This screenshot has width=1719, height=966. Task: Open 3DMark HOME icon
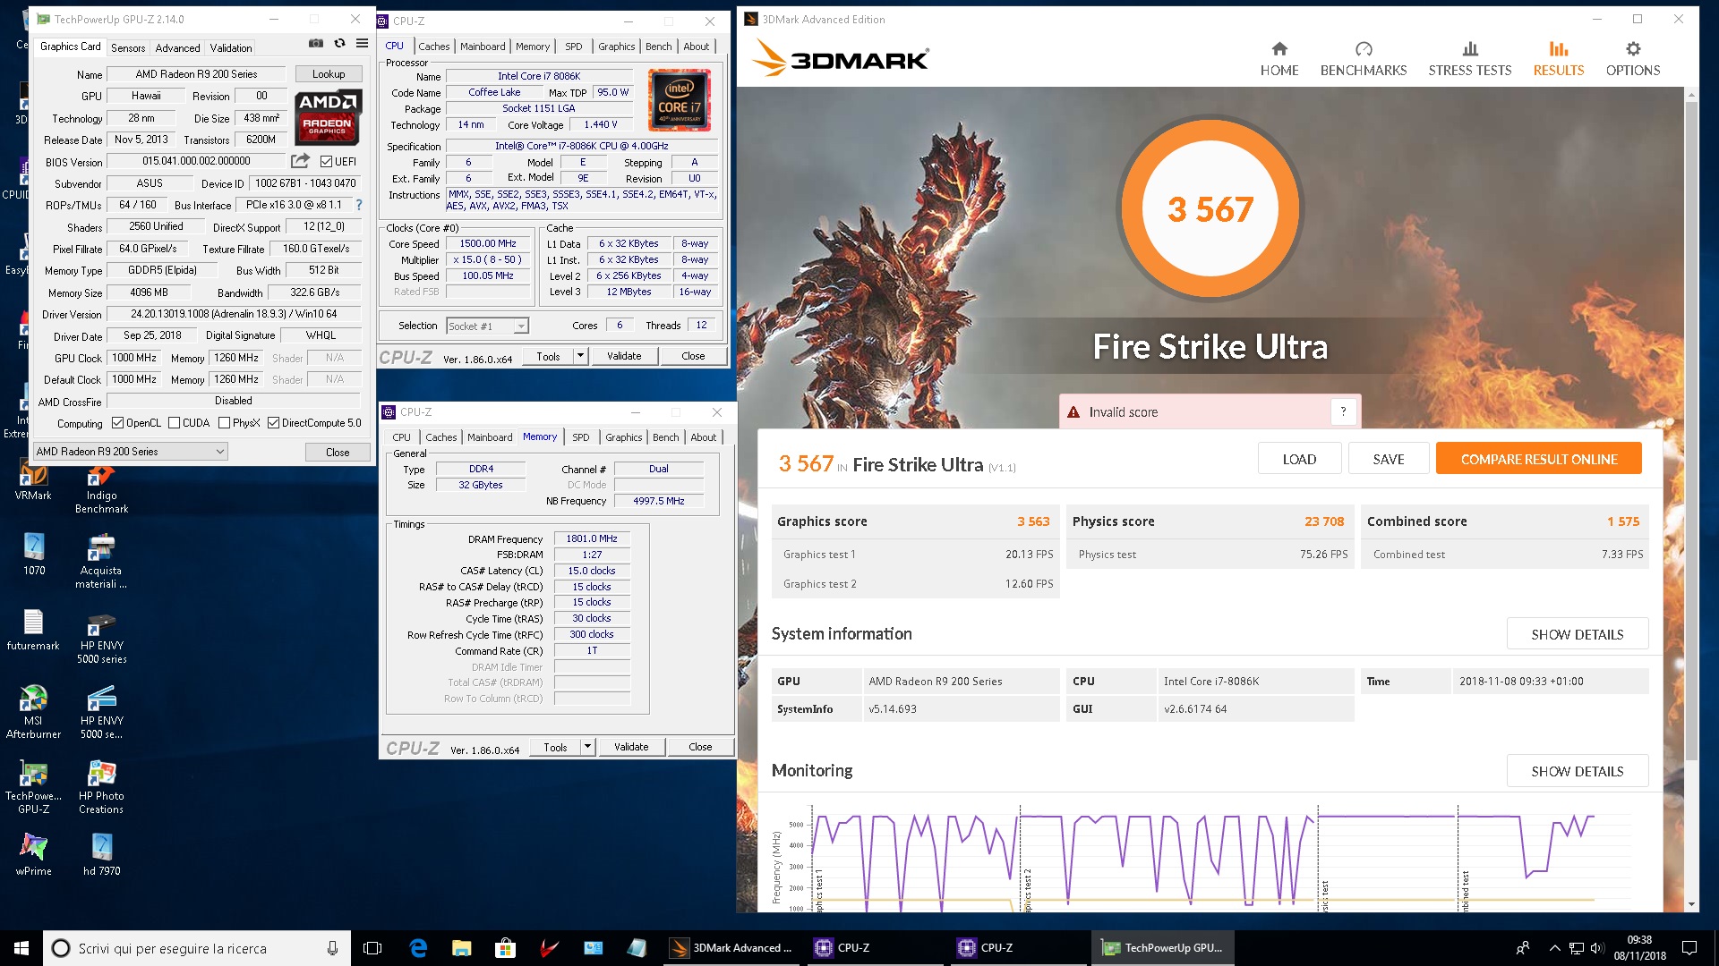1279,59
